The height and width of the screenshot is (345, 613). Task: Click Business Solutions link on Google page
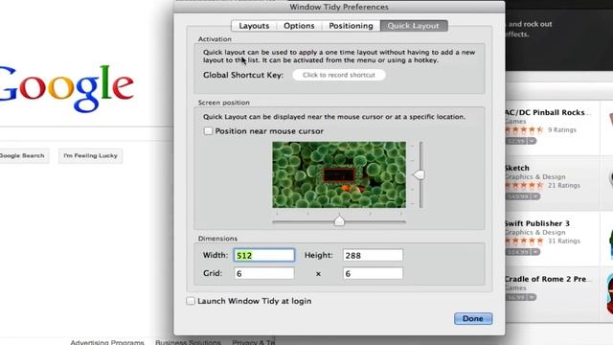point(188,342)
